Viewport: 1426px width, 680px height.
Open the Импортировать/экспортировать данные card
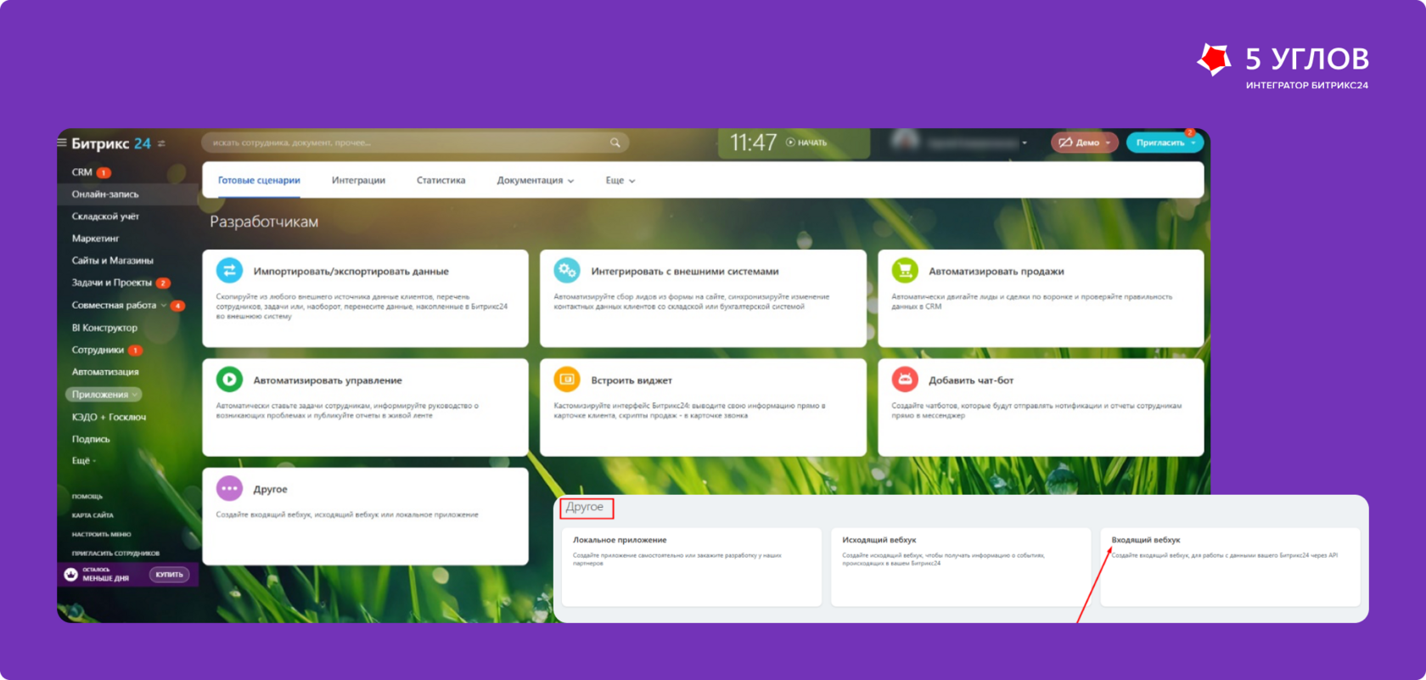[365, 298]
